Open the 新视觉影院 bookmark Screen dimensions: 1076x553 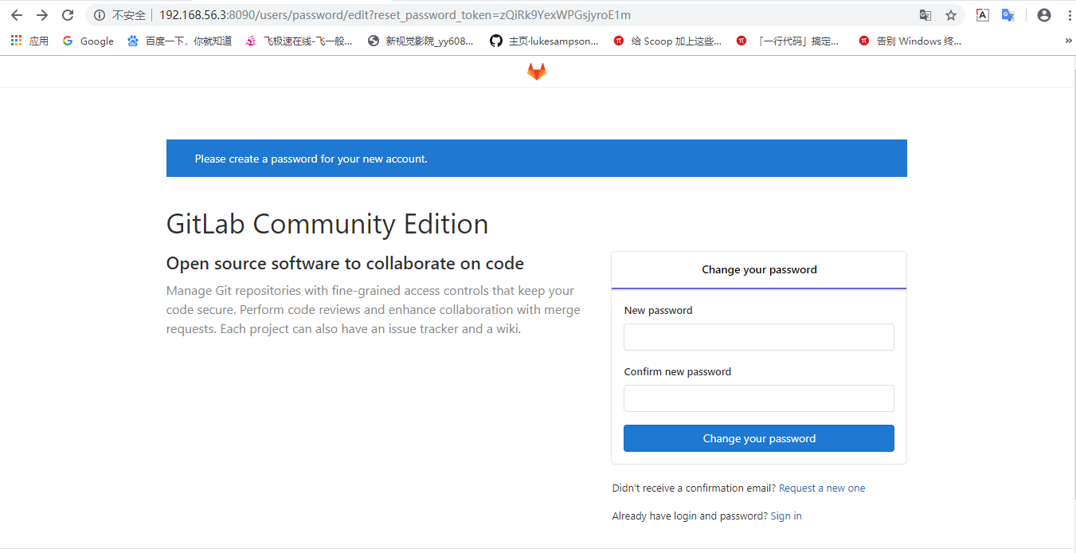(421, 41)
